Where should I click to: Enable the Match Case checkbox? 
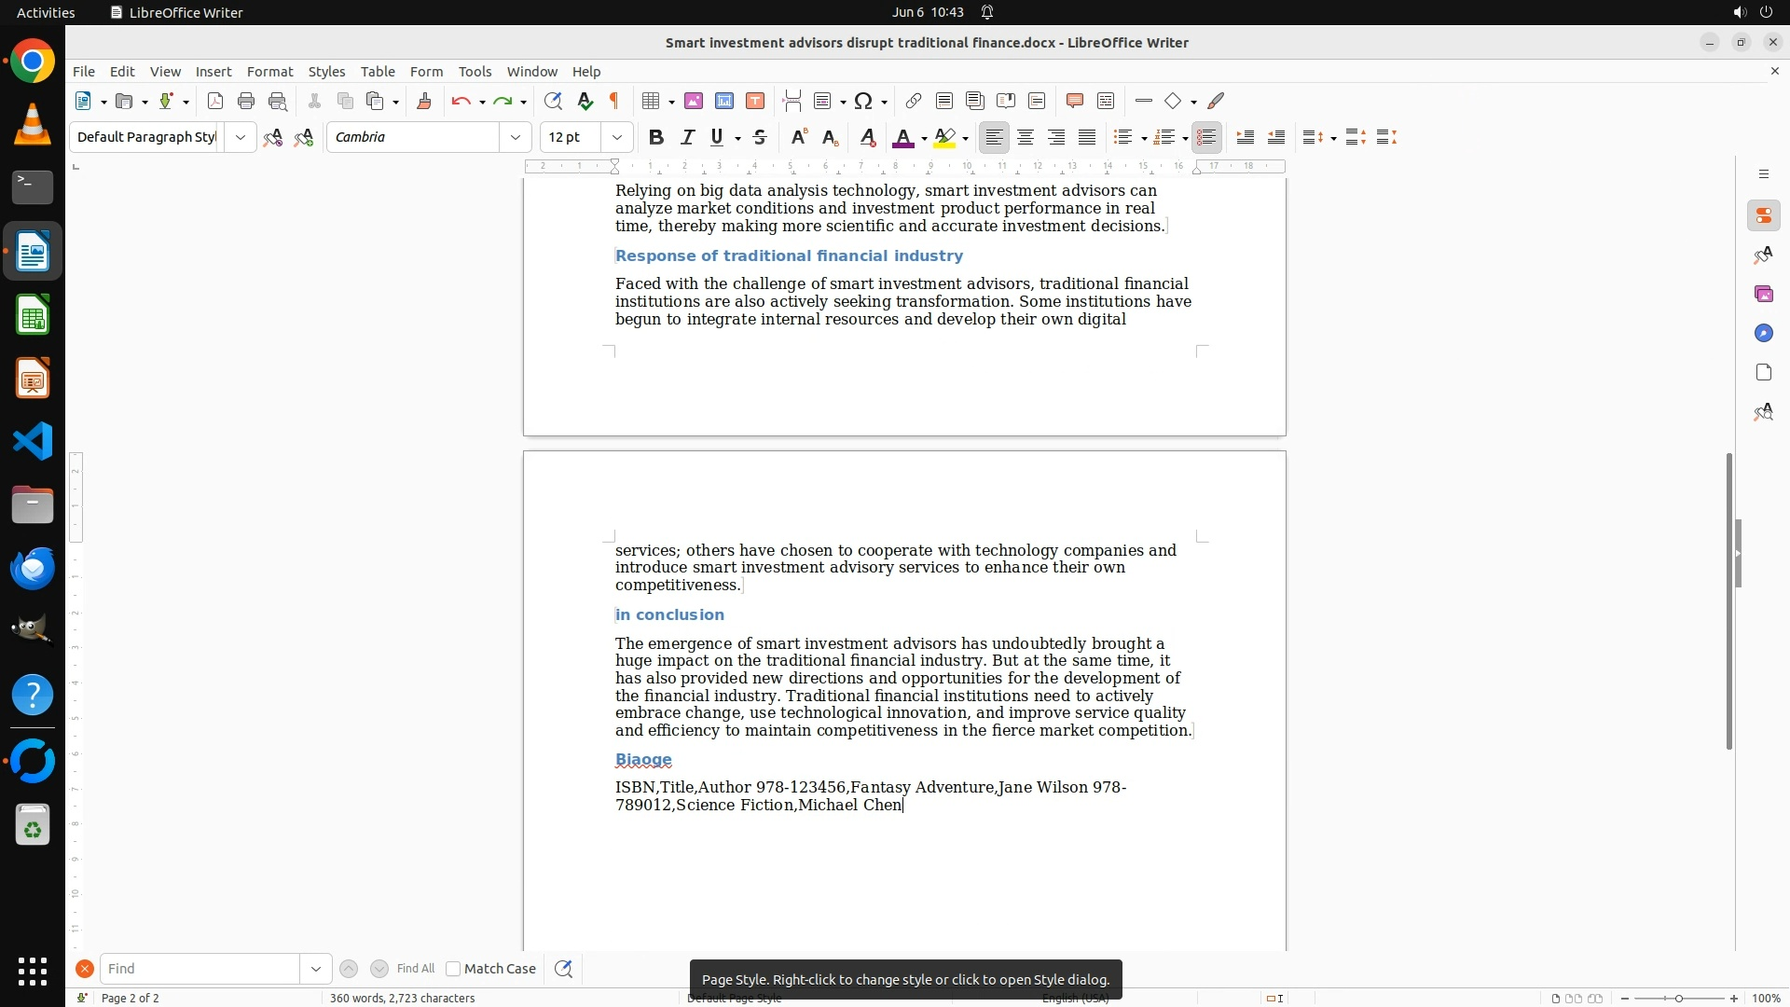(453, 969)
